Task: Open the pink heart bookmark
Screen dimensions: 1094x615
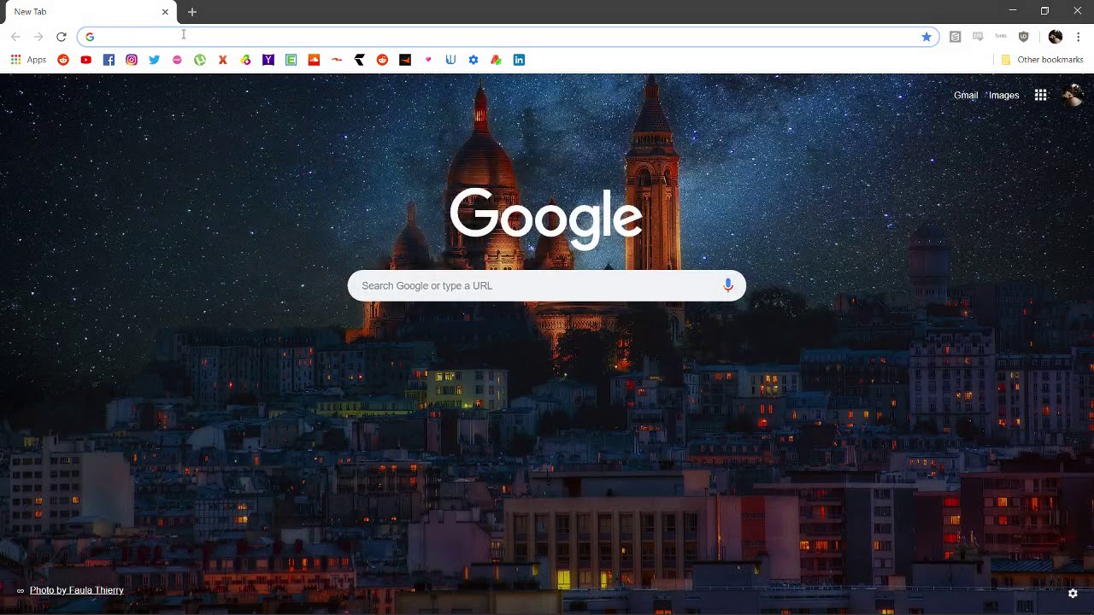Action: point(427,60)
